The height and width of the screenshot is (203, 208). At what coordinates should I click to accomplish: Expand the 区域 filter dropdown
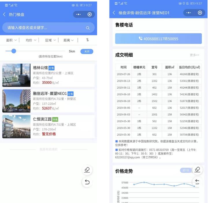tap(50, 40)
